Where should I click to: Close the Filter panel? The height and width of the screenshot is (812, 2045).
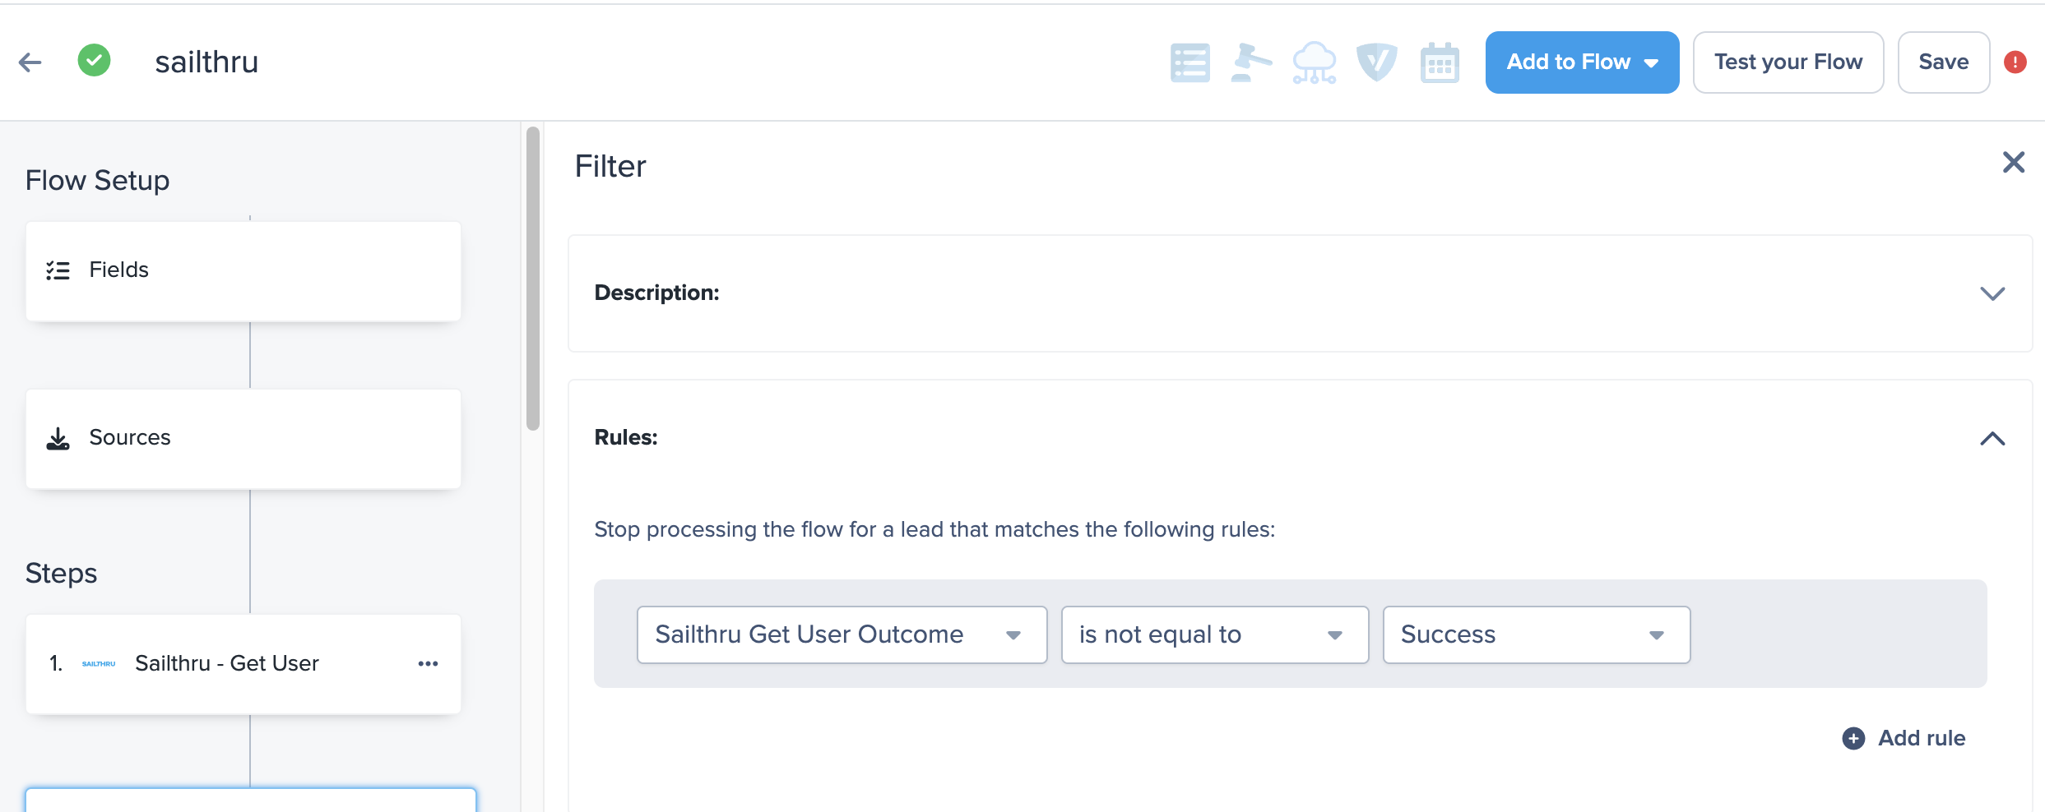(x=2014, y=162)
